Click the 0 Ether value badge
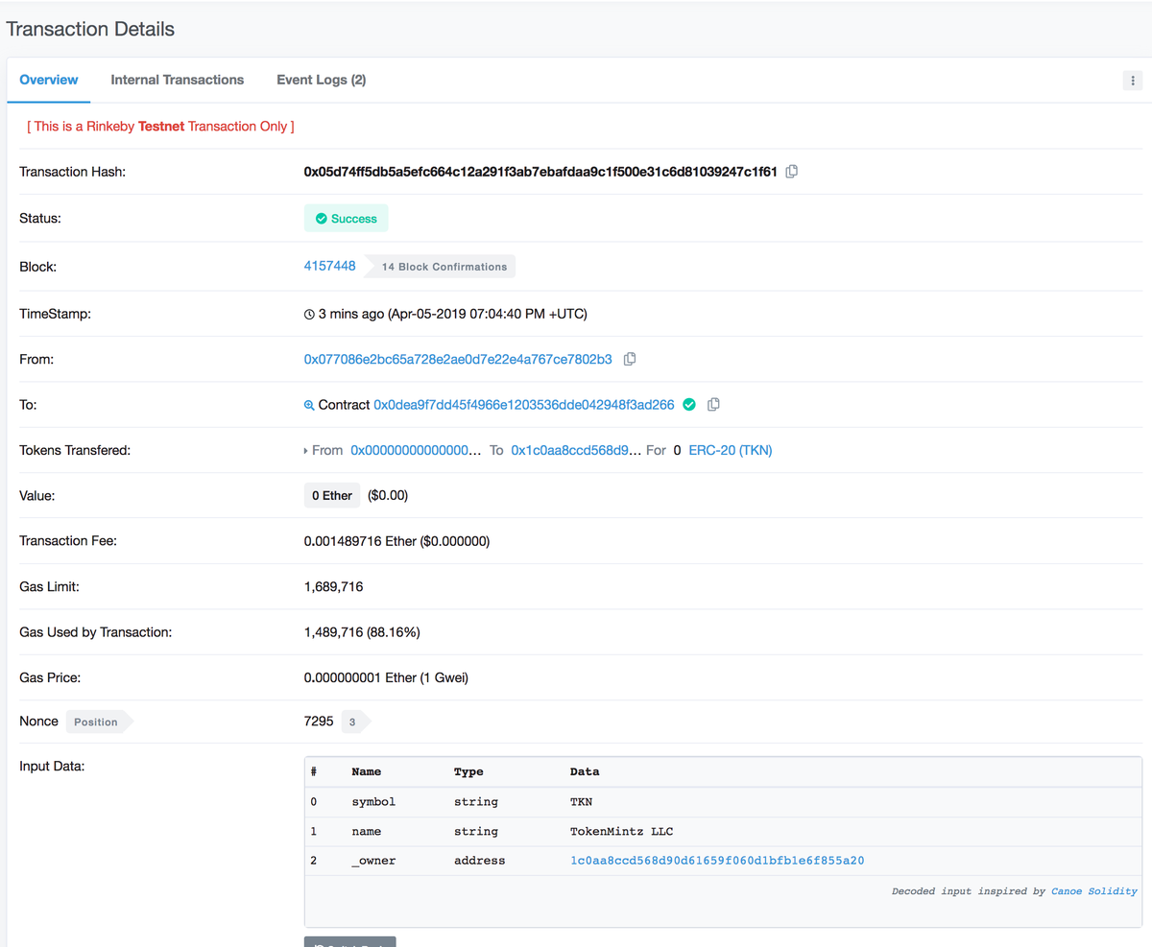Screen dimensions: 1152x947 pyautogui.click(x=332, y=496)
